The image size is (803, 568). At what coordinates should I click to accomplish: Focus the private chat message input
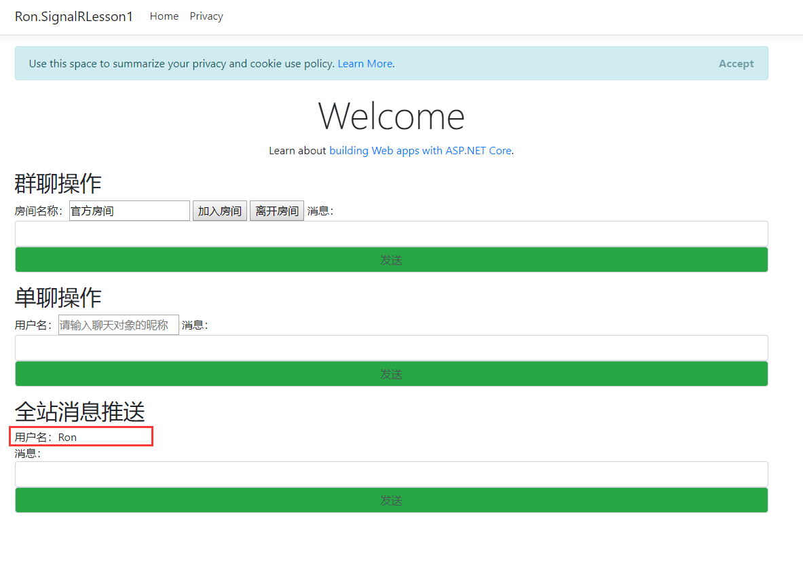coord(391,348)
